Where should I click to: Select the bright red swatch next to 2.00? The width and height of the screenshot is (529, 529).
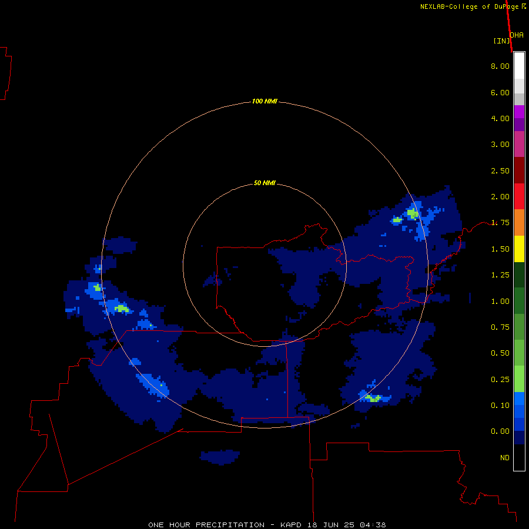(x=519, y=196)
